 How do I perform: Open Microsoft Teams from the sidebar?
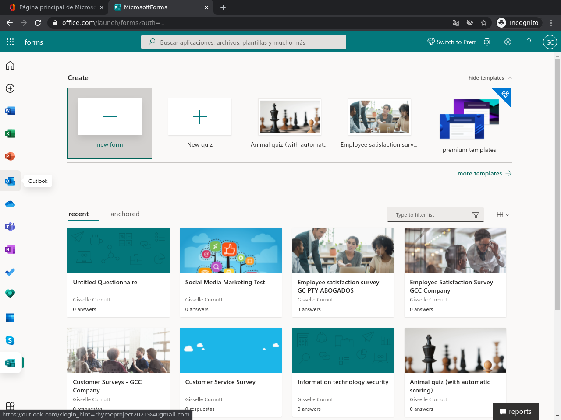pos(10,227)
